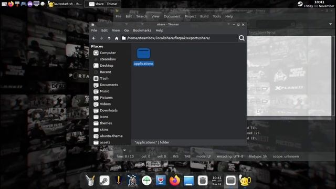Click the Thunar location path field
336x189 pixels.
click(179, 38)
